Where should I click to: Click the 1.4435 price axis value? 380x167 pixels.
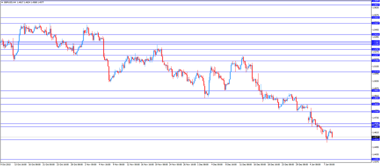[375, 154]
